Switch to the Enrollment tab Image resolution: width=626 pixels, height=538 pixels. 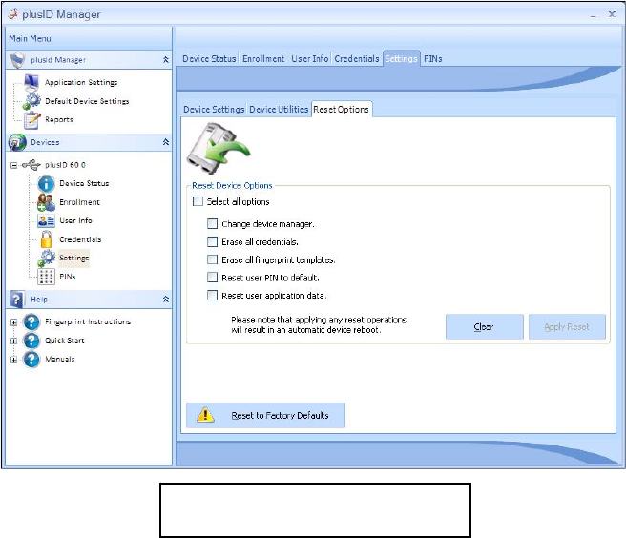(x=263, y=59)
